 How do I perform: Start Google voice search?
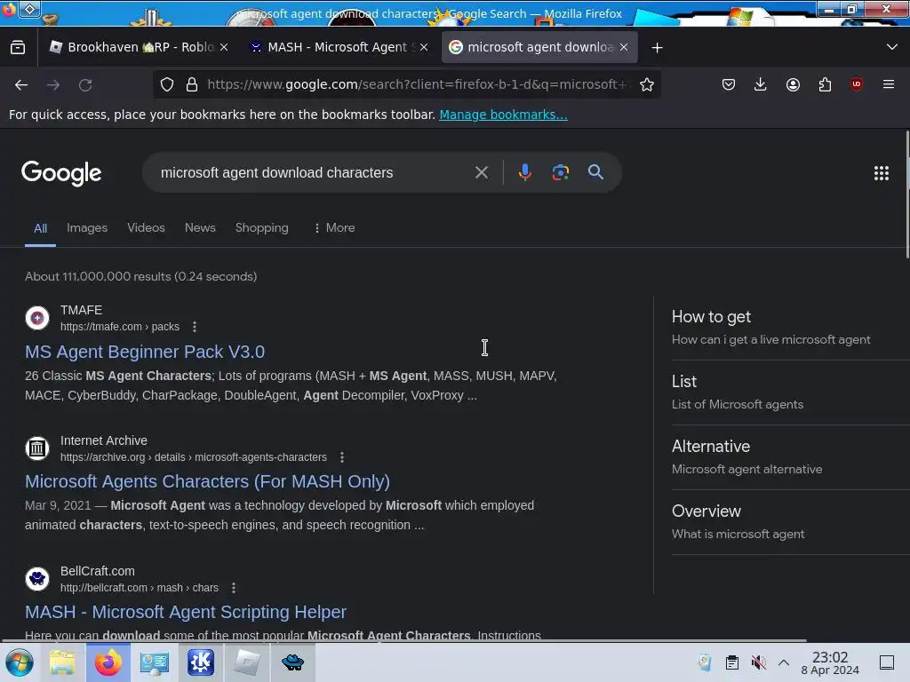(525, 172)
